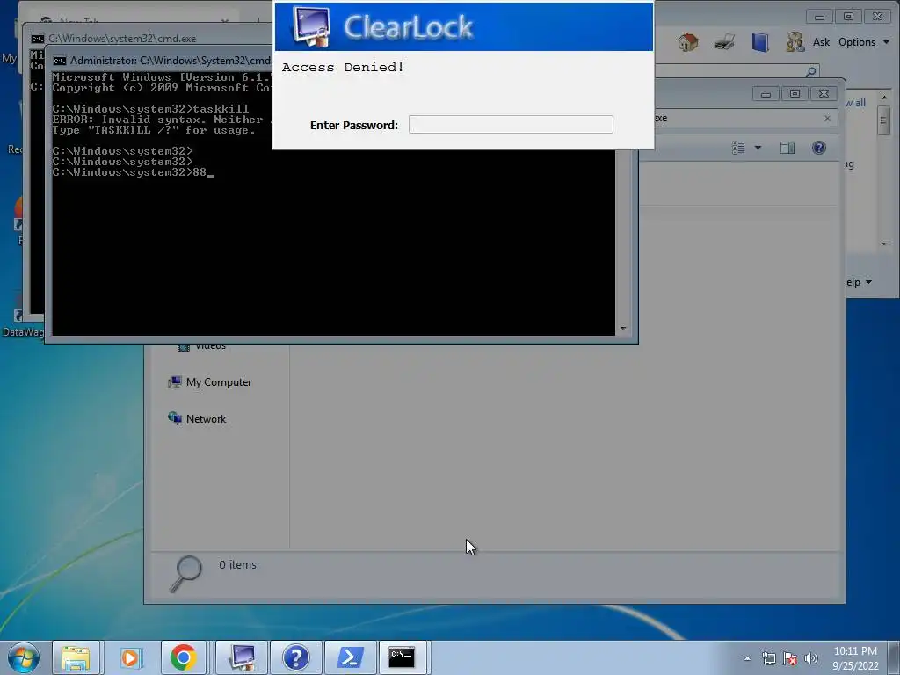Open File Explorer from the taskbar
900x675 pixels.
(76, 657)
